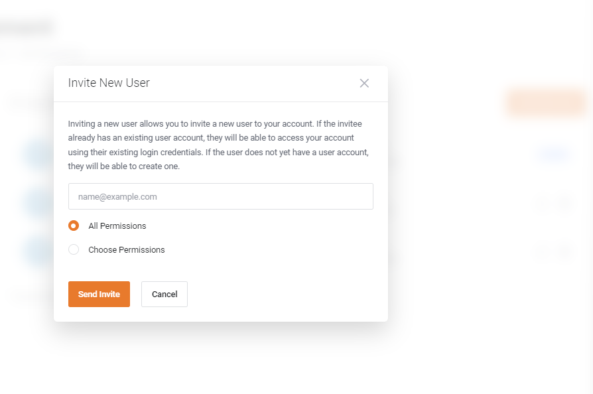The width and height of the screenshot is (593, 394).
Task: Click the second row's right action icon
Action: click(565, 203)
